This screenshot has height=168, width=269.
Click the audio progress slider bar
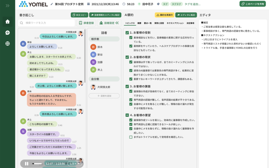pyautogui.click(x=37, y=164)
